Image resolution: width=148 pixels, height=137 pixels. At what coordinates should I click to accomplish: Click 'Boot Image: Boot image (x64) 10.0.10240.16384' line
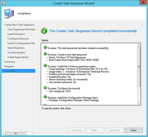74,60
